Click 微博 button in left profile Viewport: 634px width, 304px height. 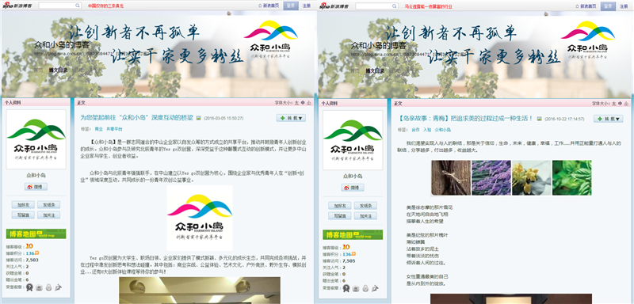coord(36,187)
